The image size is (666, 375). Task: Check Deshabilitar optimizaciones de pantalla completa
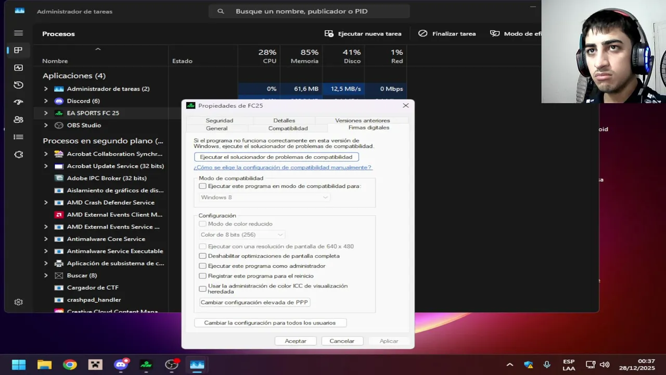click(x=202, y=256)
